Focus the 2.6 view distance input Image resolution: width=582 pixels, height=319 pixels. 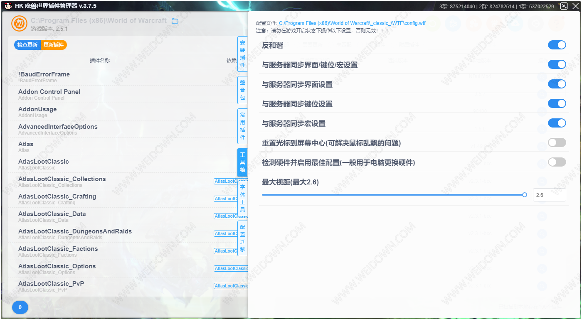click(x=549, y=195)
